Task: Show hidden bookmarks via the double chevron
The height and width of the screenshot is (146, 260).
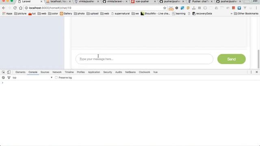Action: click(x=232, y=13)
